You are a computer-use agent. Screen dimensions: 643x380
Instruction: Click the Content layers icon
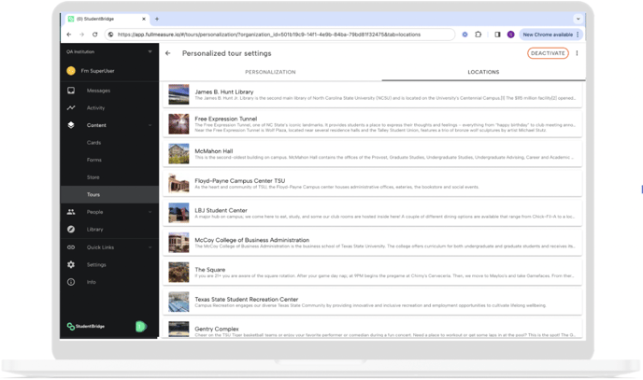71,125
